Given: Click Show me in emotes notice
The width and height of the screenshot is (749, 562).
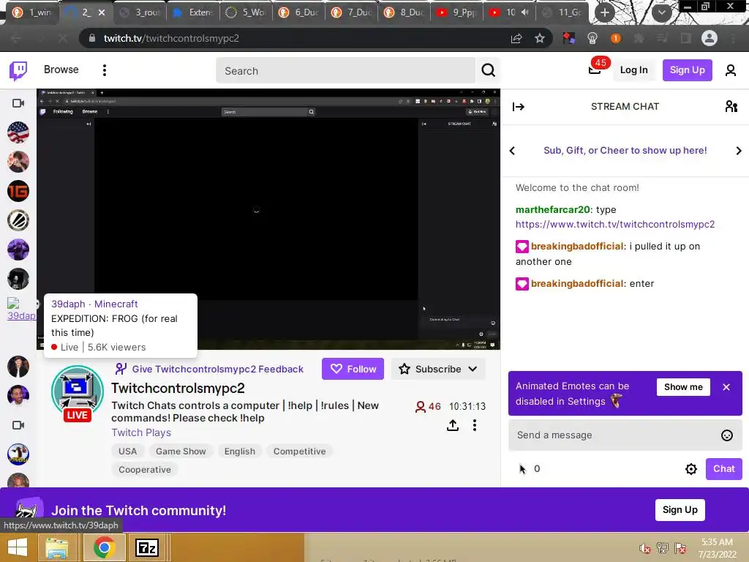Looking at the screenshot, I should (x=683, y=387).
